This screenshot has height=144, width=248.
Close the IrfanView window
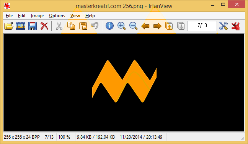[x=237, y=5]
